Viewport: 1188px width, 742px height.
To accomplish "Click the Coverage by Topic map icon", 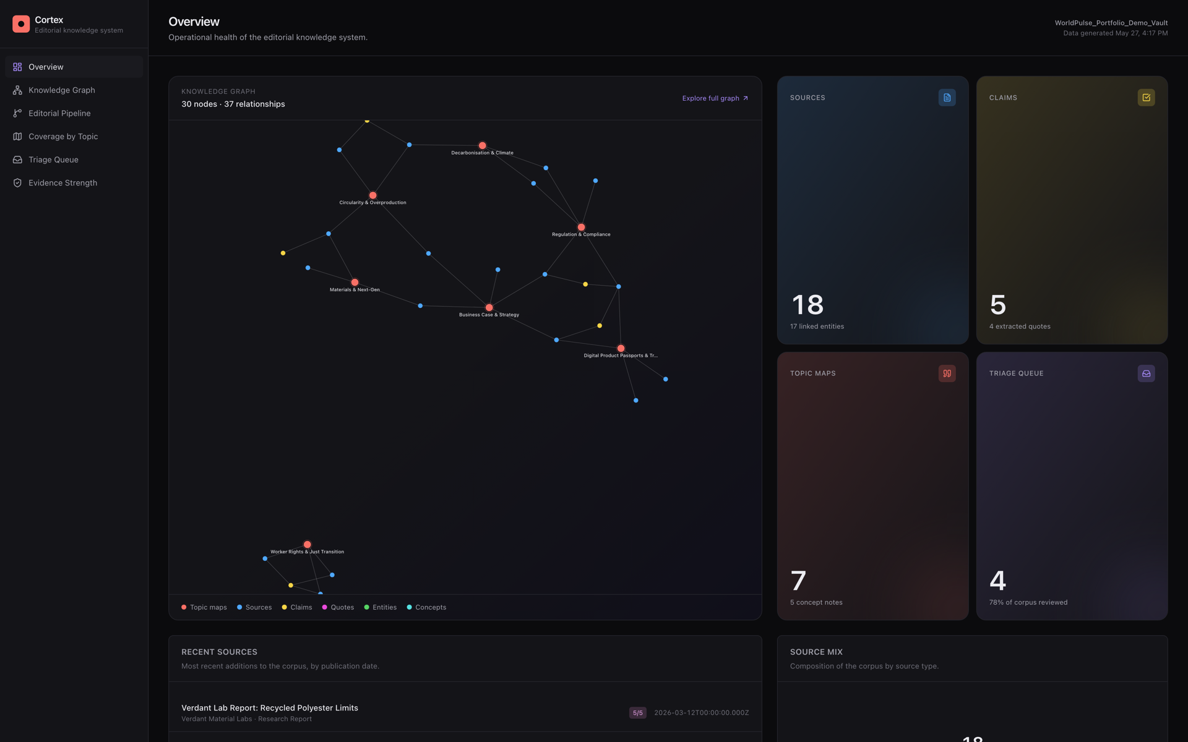I will pyautogui.click(x=17, y=137).
